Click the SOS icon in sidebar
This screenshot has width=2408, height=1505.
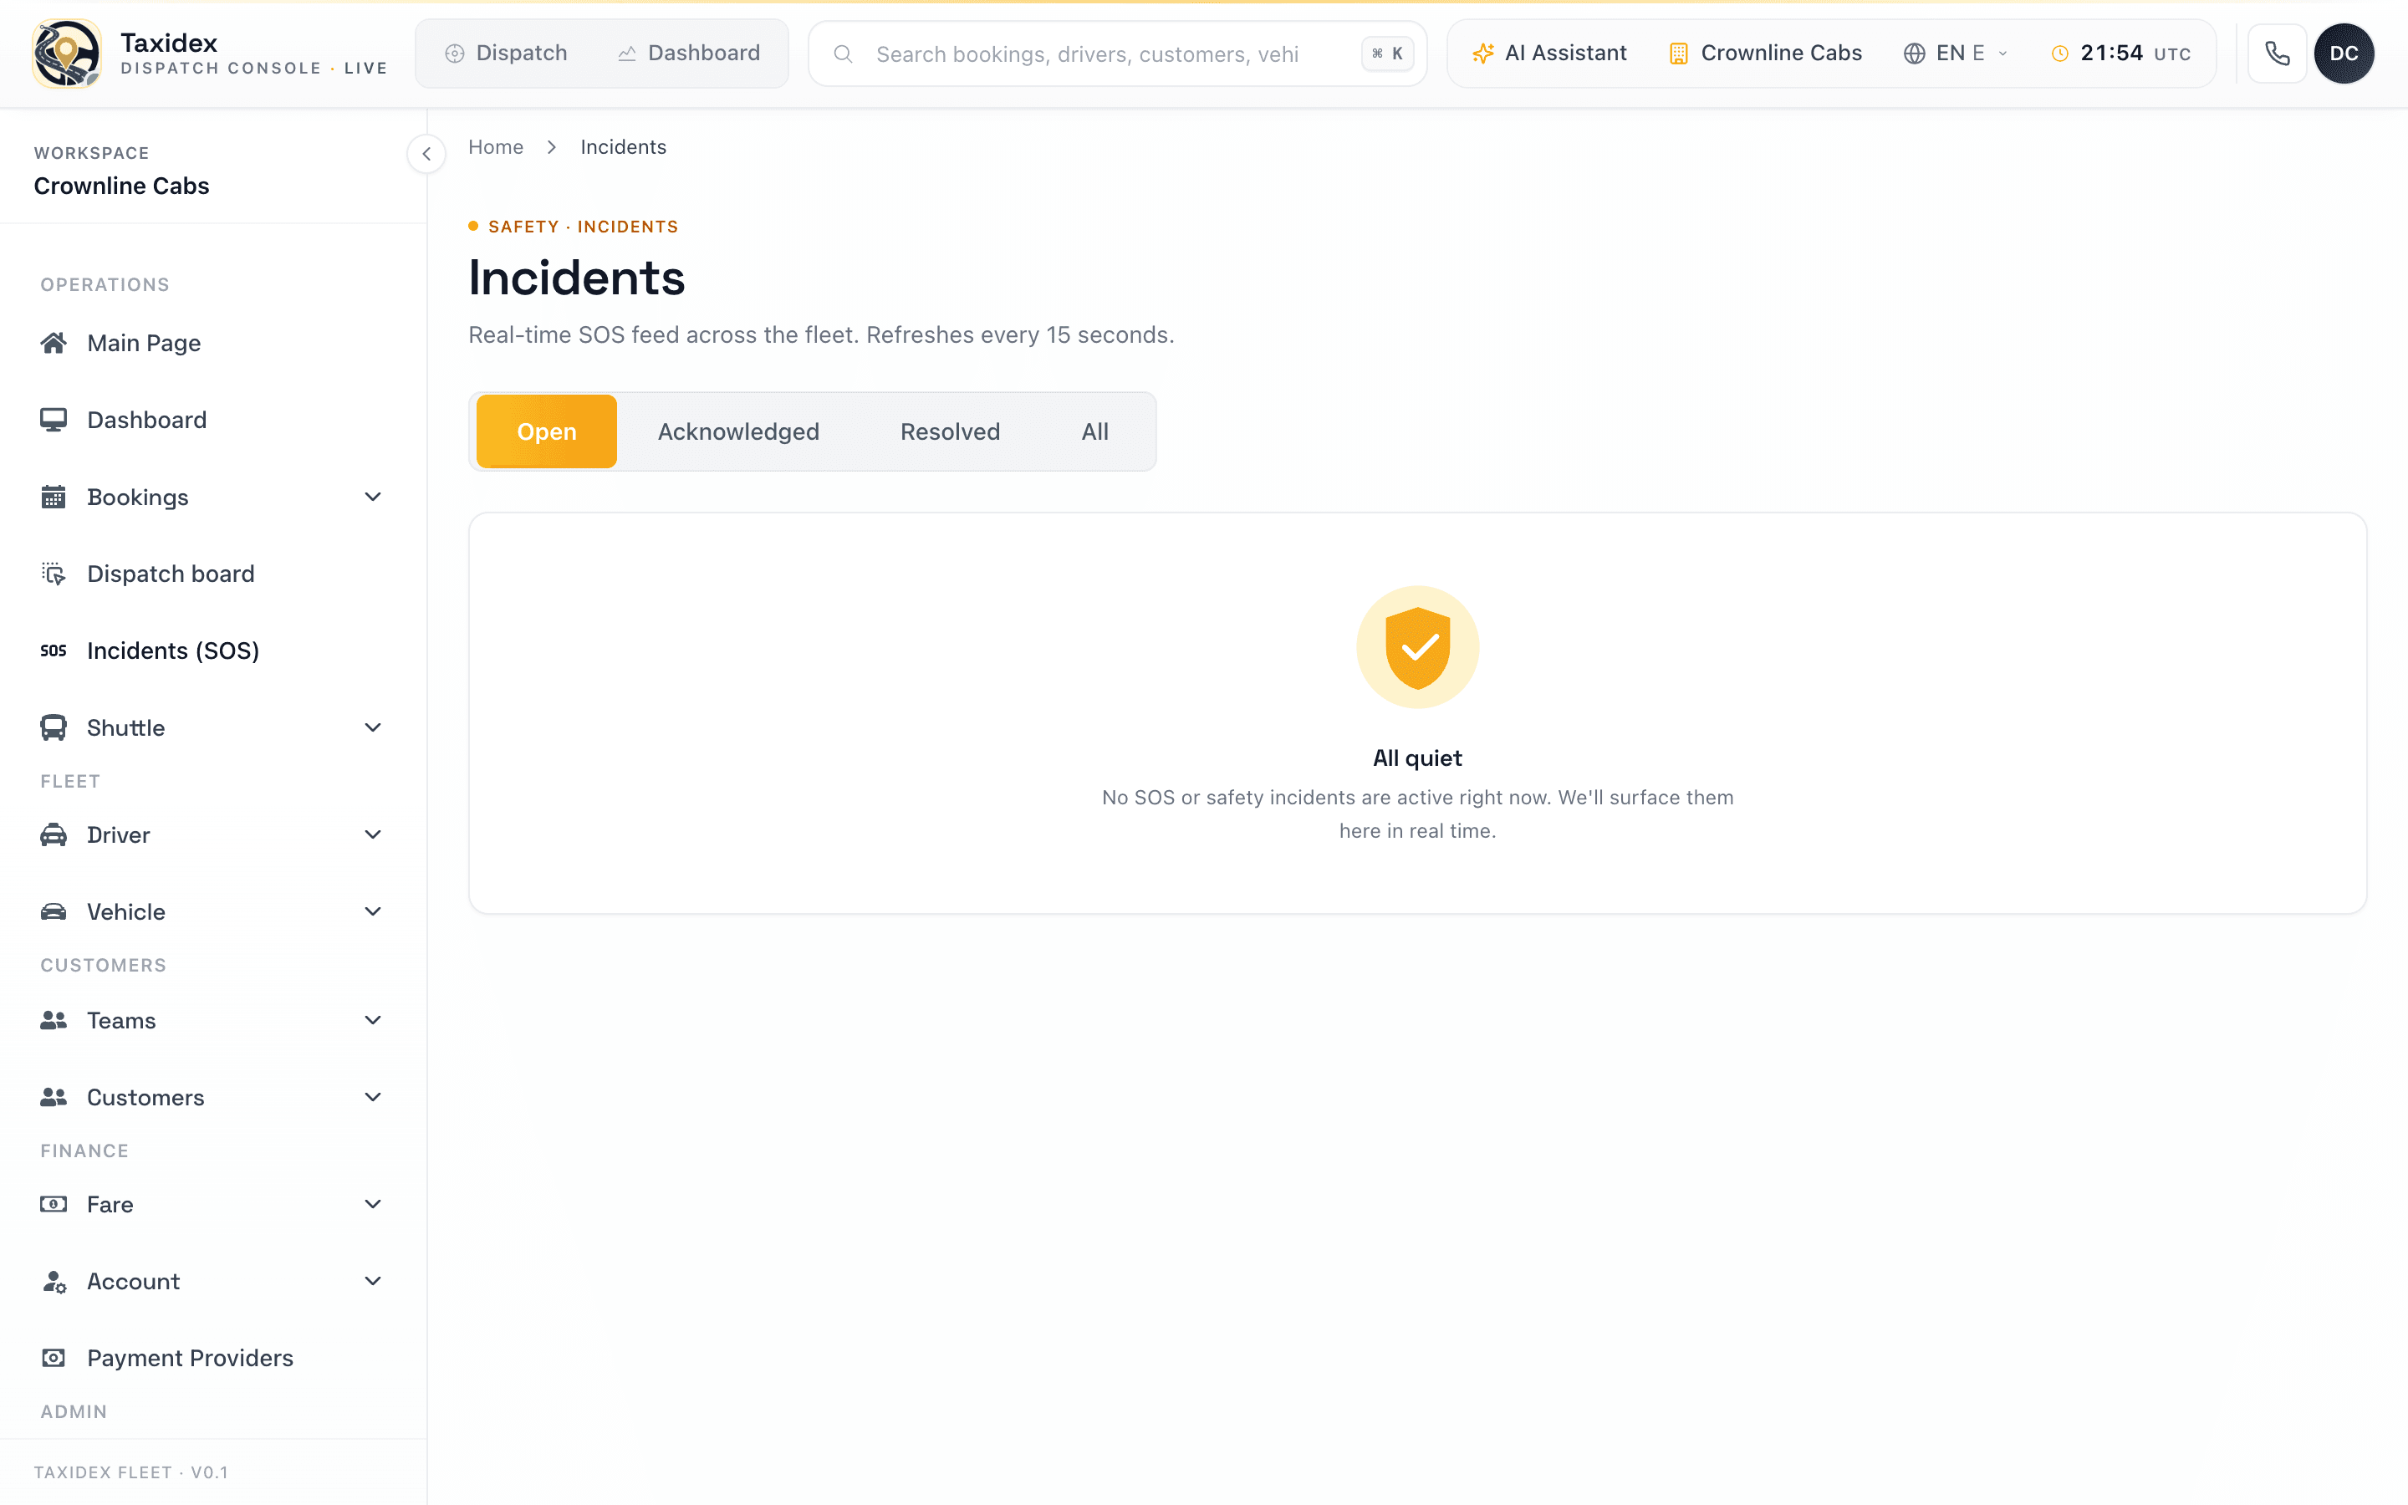54,651
